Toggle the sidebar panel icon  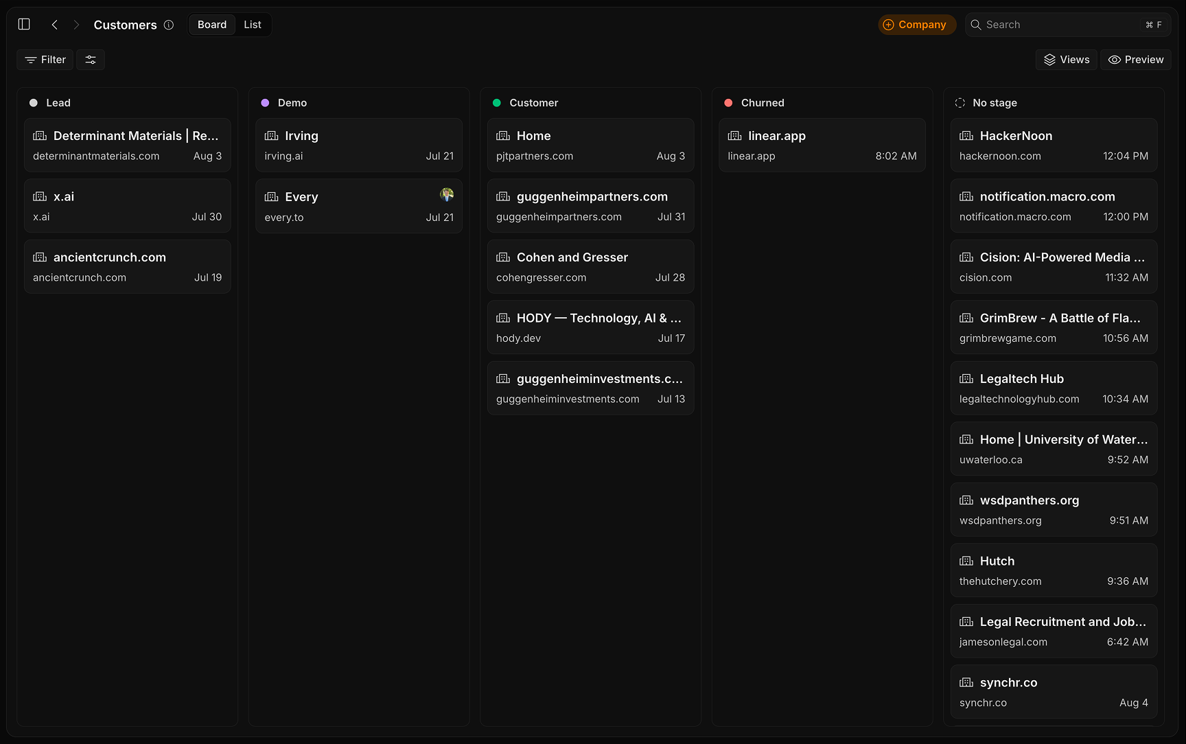pyautogui.click(x=24, y=24)
